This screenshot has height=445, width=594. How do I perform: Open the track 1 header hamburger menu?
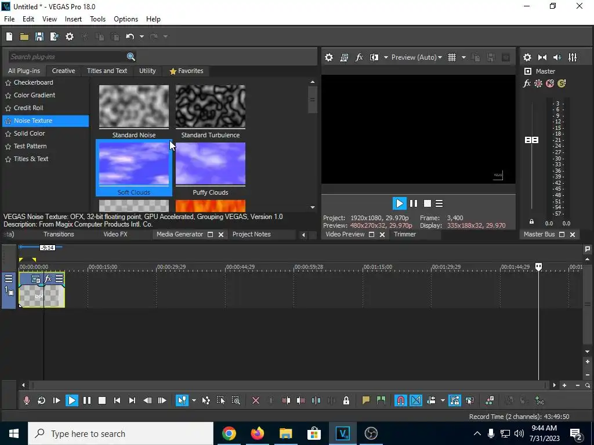9,279
